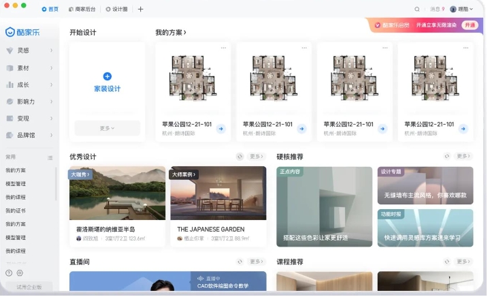Open the 消息 notifications
Viewport: 488px width, 297px height.
click(x=437, y=10)
